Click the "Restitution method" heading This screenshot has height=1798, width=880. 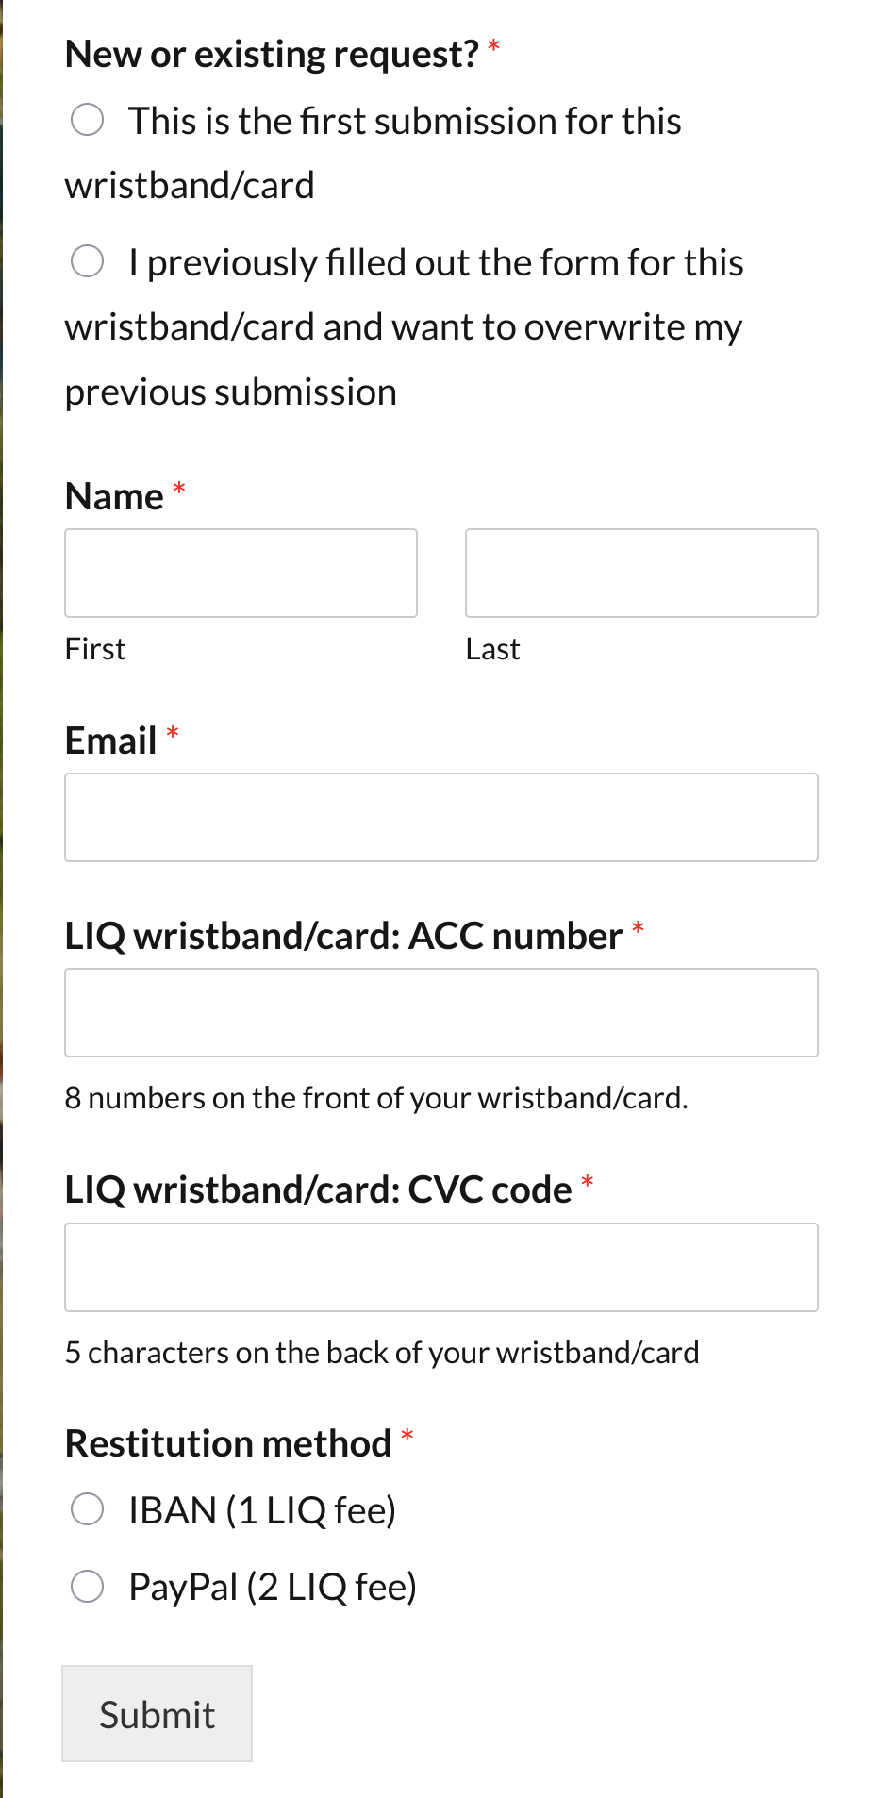[227, 1443]
